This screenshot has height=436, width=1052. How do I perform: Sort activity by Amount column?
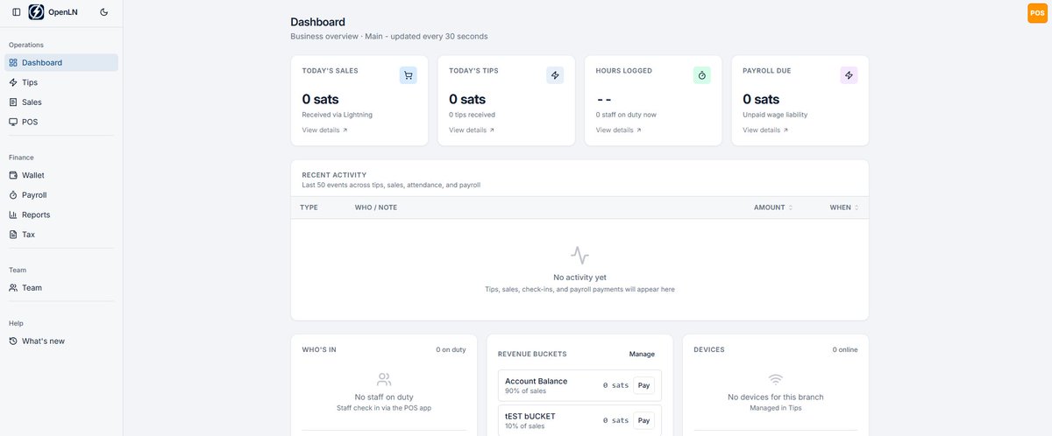(773, 207)
